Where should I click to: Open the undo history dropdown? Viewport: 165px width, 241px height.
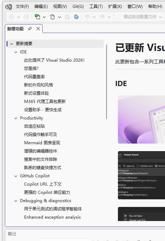click(94, 17)
